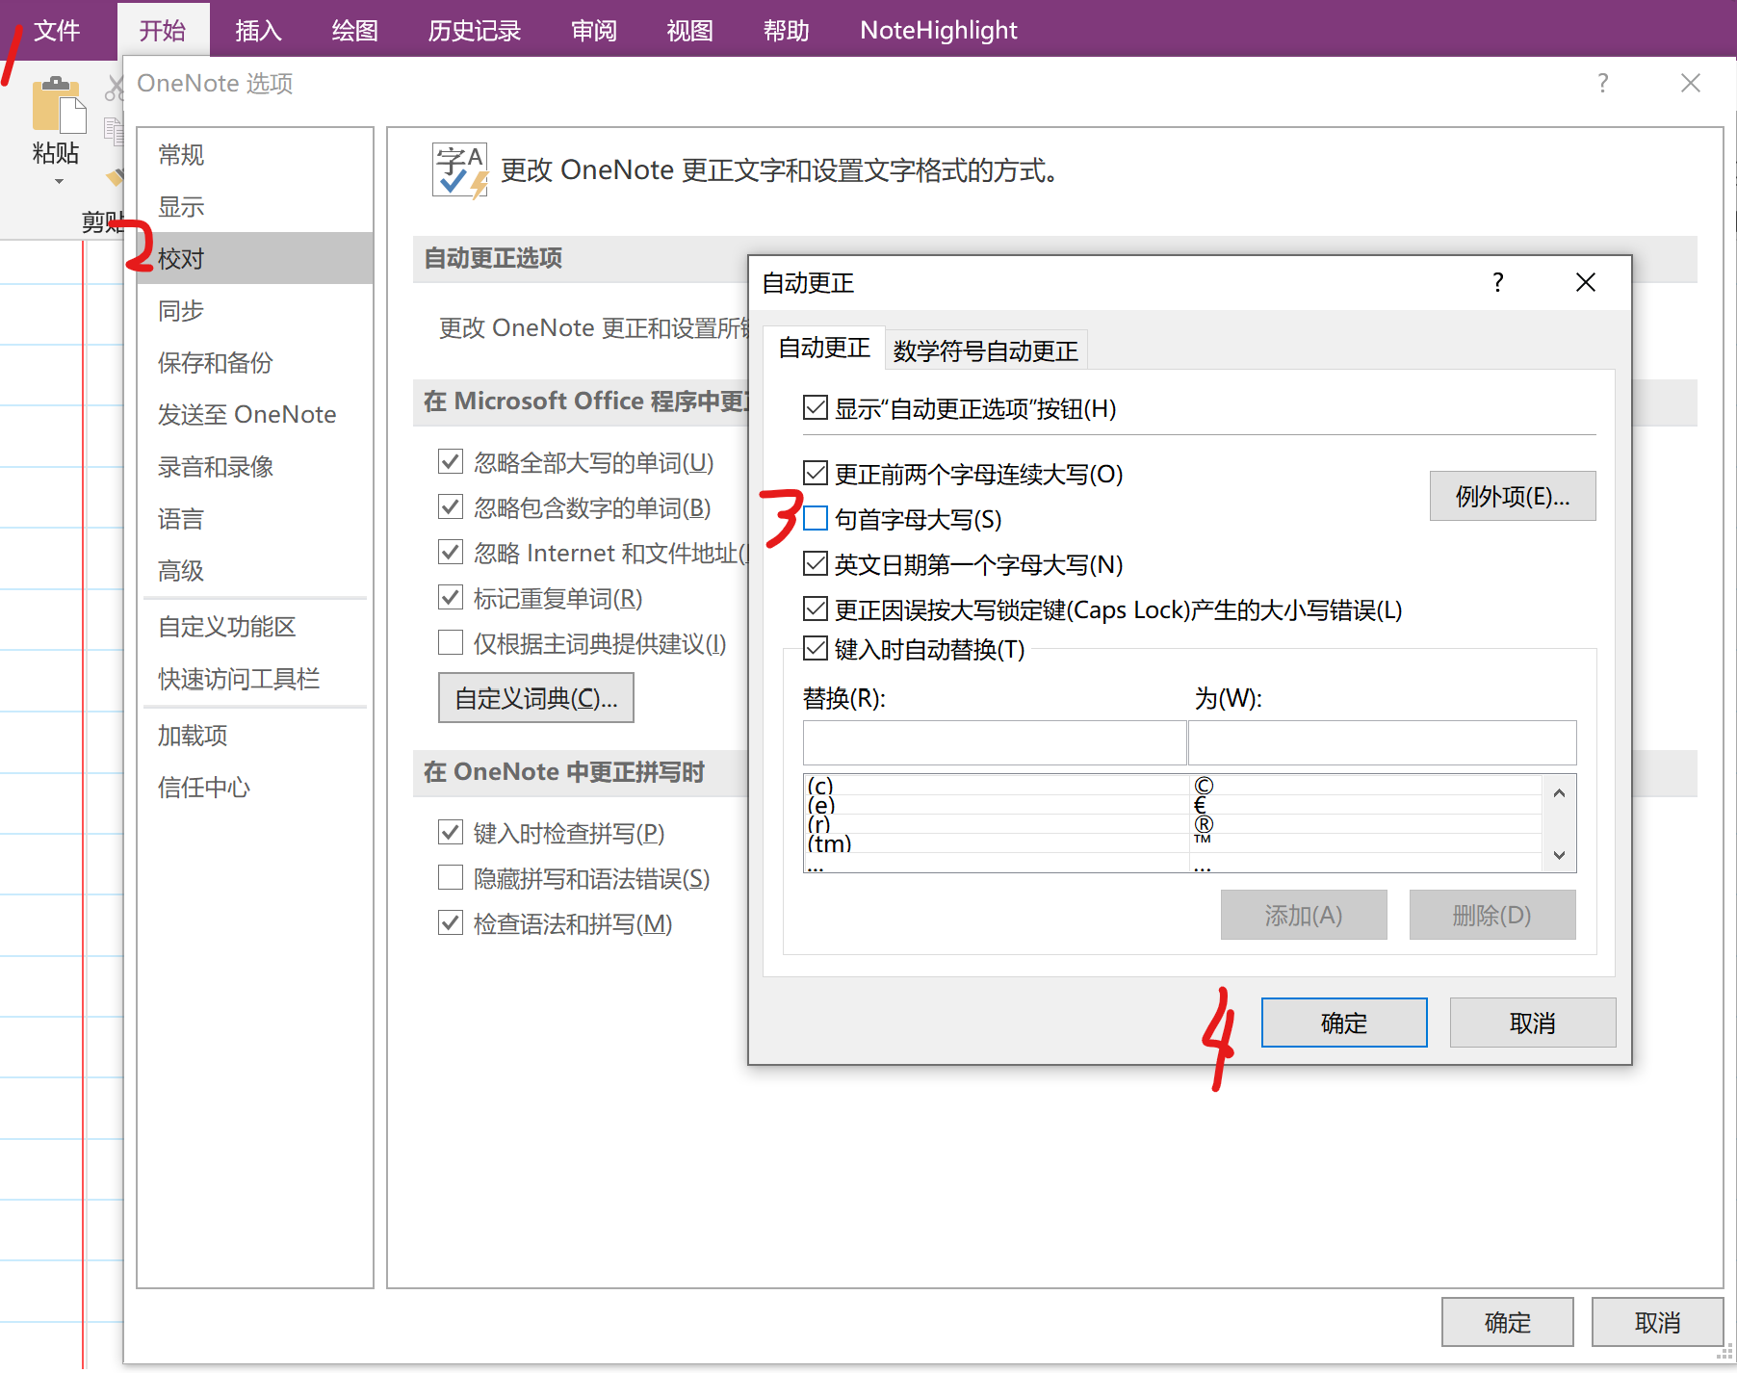This screenshot has width=1737, height=1373.
Task: Click the 为(W) input field
Action: [x=1383, y=742]
